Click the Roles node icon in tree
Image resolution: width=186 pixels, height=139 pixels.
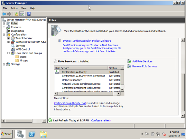(8, 23)
